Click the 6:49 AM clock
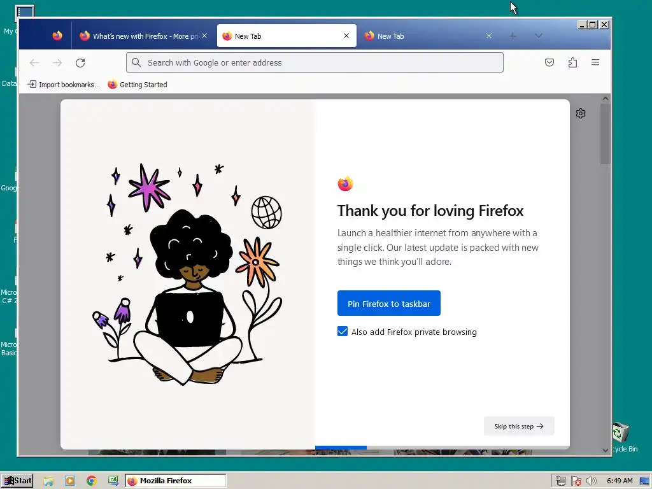The width and height of the screenshot is (652, 489). click(619, 481)
